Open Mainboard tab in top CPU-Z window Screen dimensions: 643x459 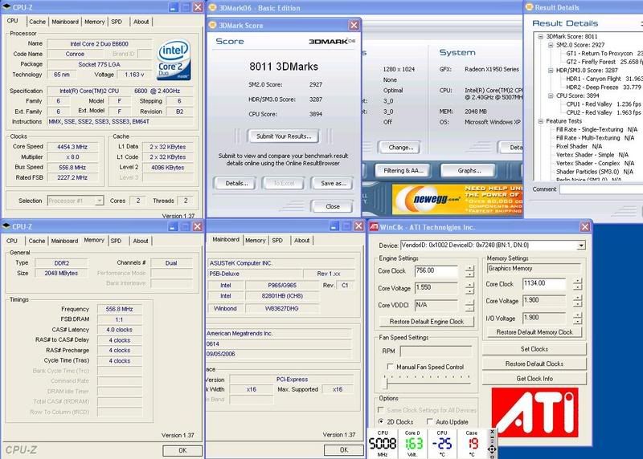(x=65, y=22)
